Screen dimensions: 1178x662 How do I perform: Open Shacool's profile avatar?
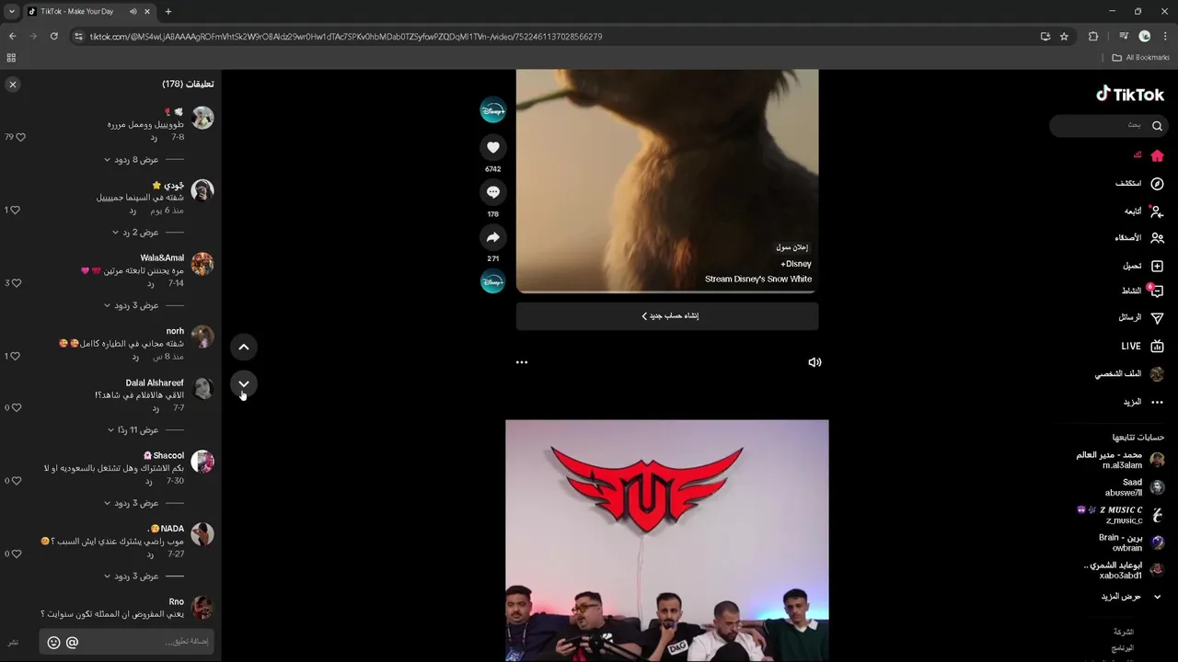(x=202, y=462)
